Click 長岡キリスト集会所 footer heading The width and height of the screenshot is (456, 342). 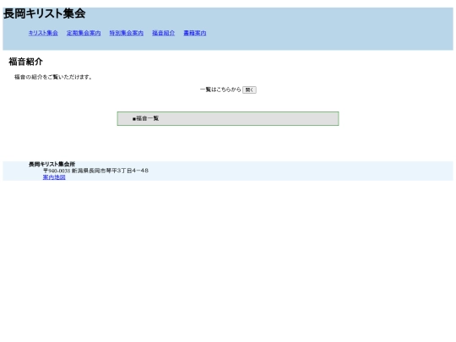[52, 165]
